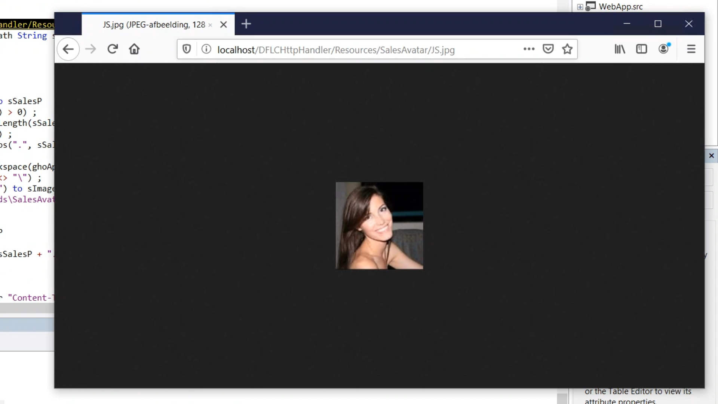Click the Forward navigation arrow
The width and height of the screenshot is (718, 404).
pos(90,49)
